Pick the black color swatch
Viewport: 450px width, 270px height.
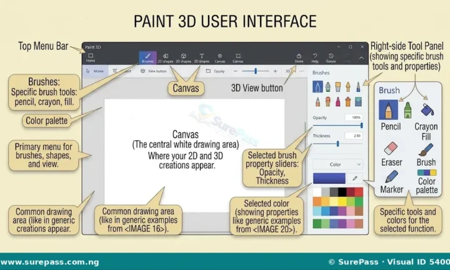(x=342, y=192)
